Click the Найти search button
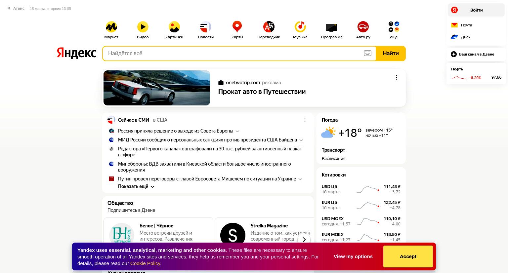The image size is (508, 273). [391, 54]
